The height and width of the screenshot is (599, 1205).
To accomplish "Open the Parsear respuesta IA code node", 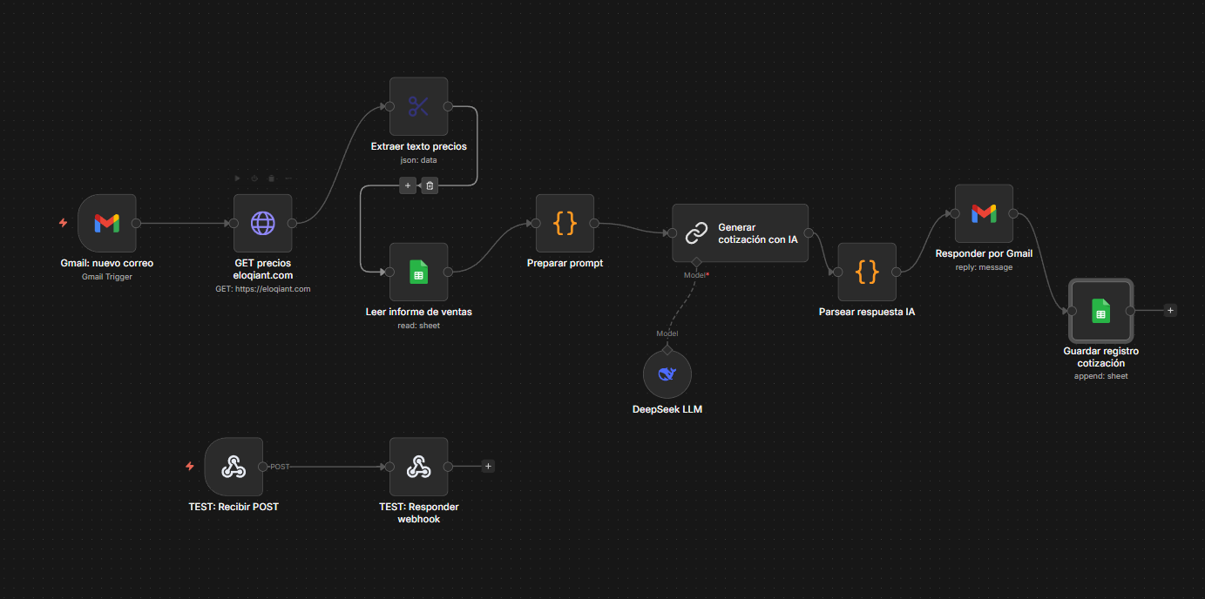I will tap(866, 272).
